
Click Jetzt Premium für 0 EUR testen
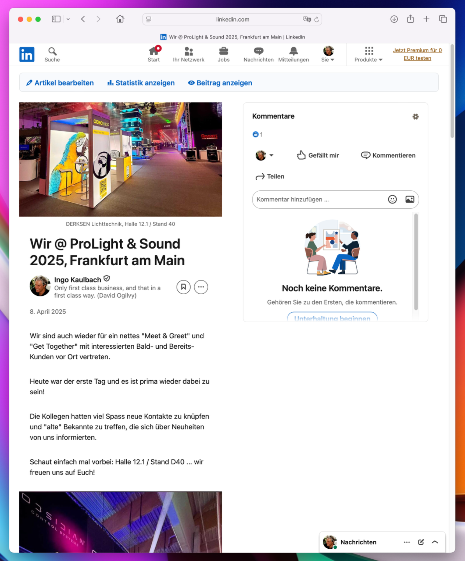[x=417, y=54]
